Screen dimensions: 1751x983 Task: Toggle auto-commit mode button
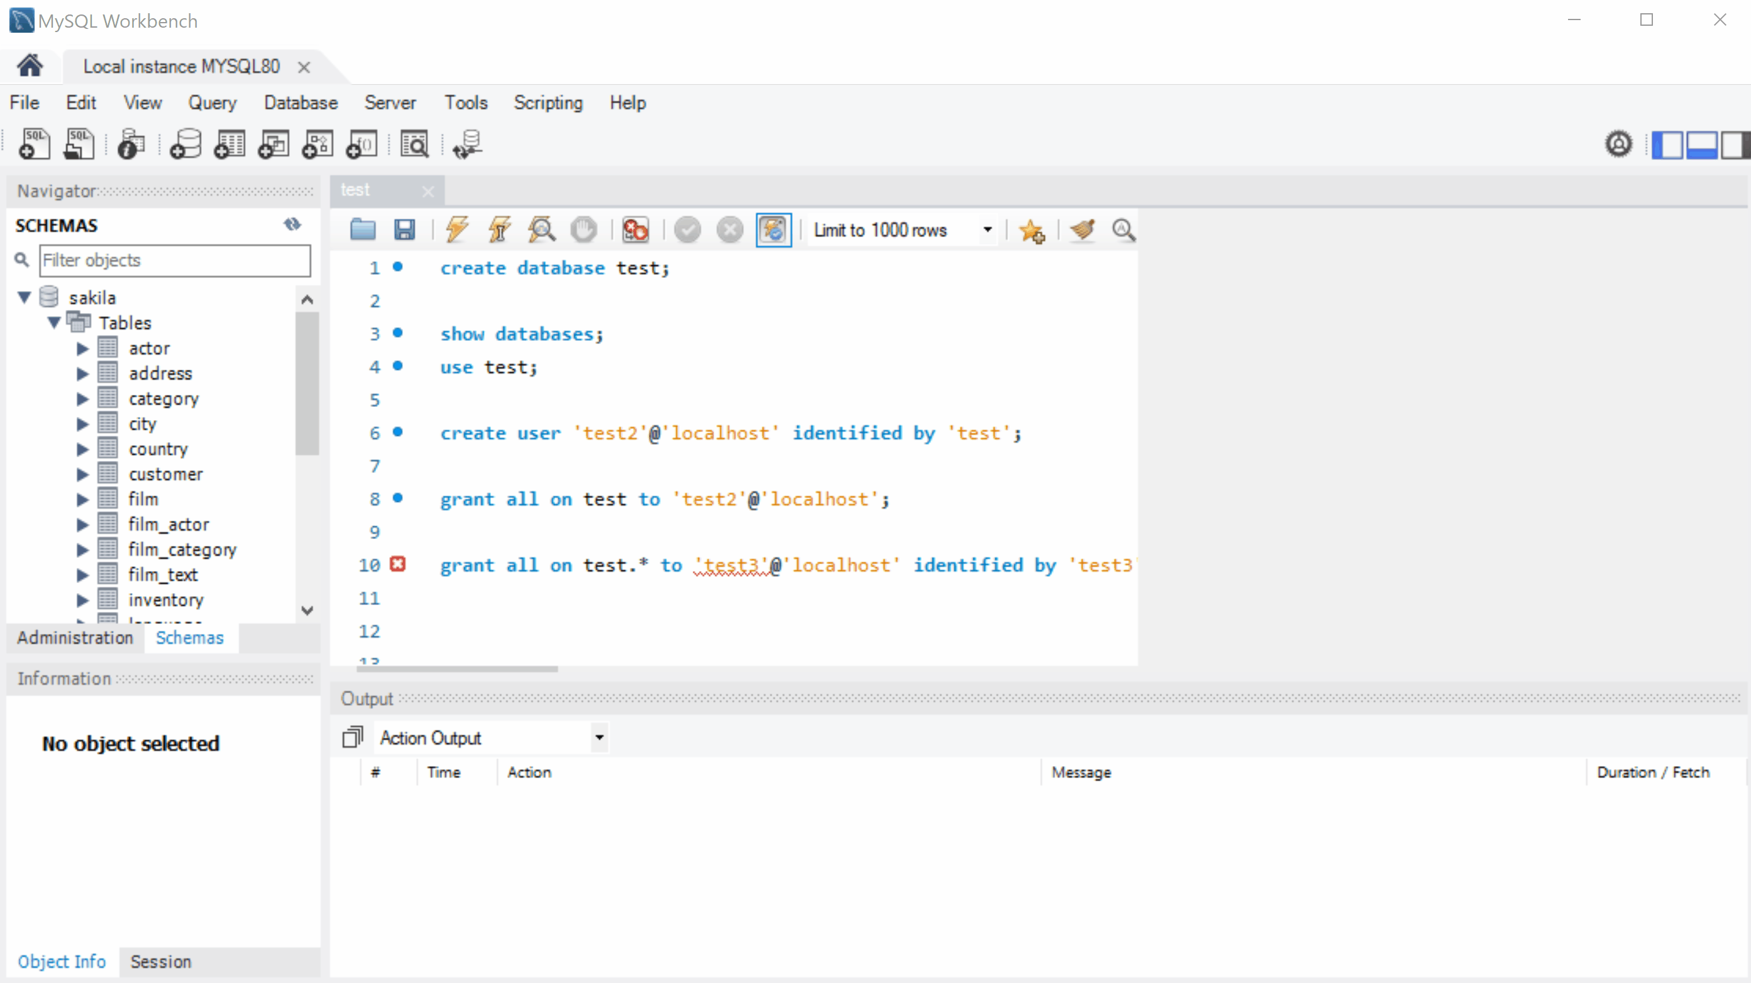tap(773, 230)
